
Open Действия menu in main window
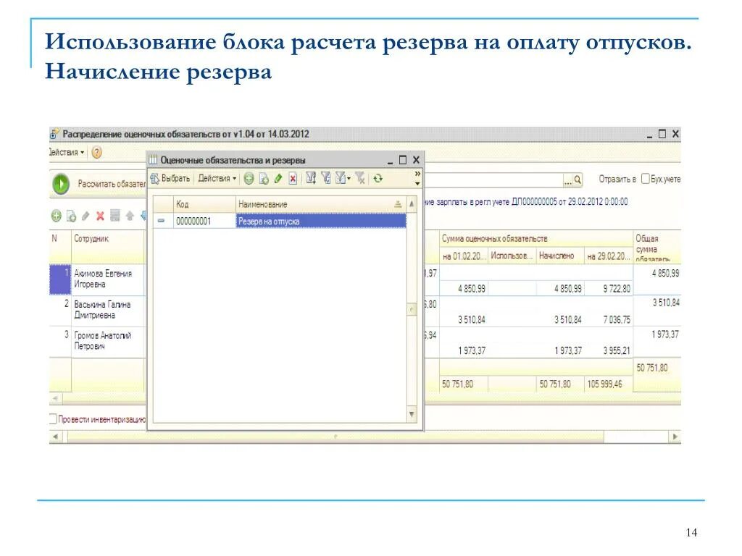(67, 152)
